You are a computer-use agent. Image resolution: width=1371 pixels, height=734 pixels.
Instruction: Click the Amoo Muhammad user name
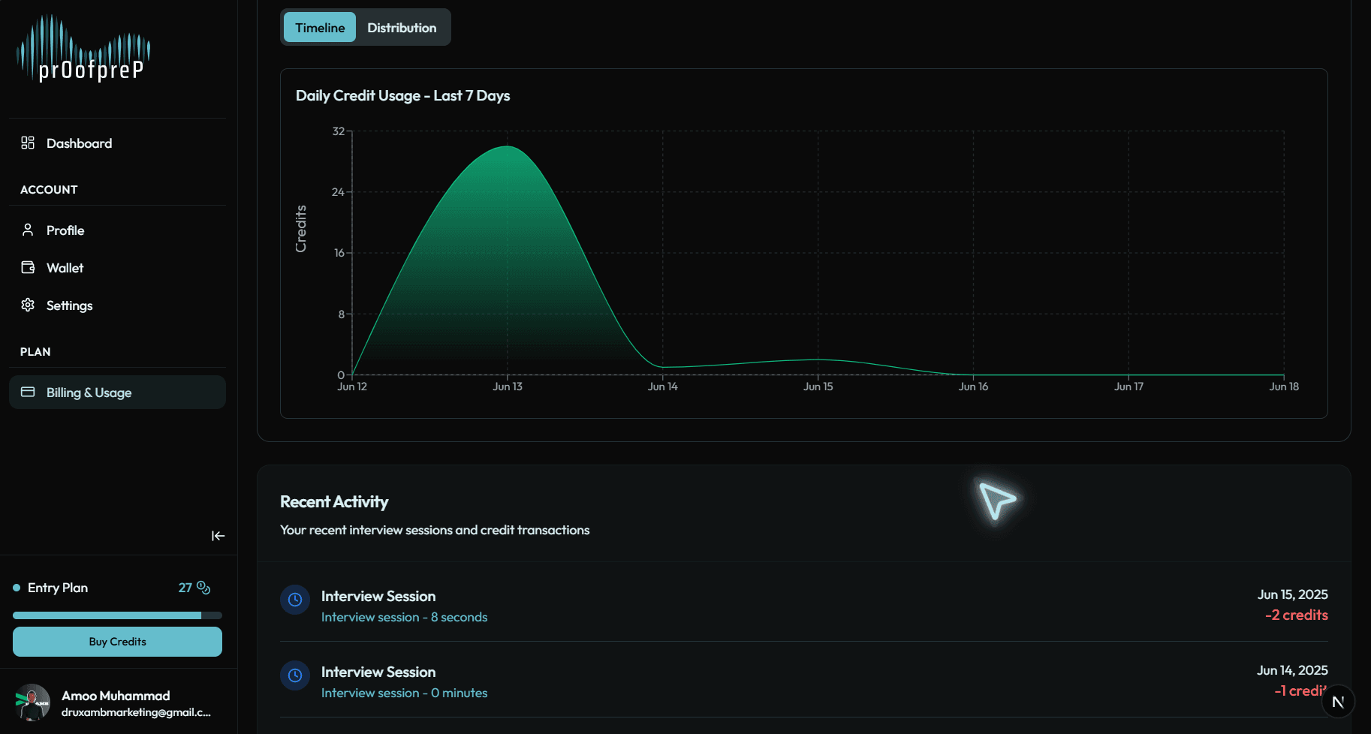[x=116, y=696]
